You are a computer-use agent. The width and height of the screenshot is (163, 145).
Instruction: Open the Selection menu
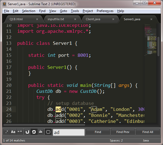coord(29,11)
